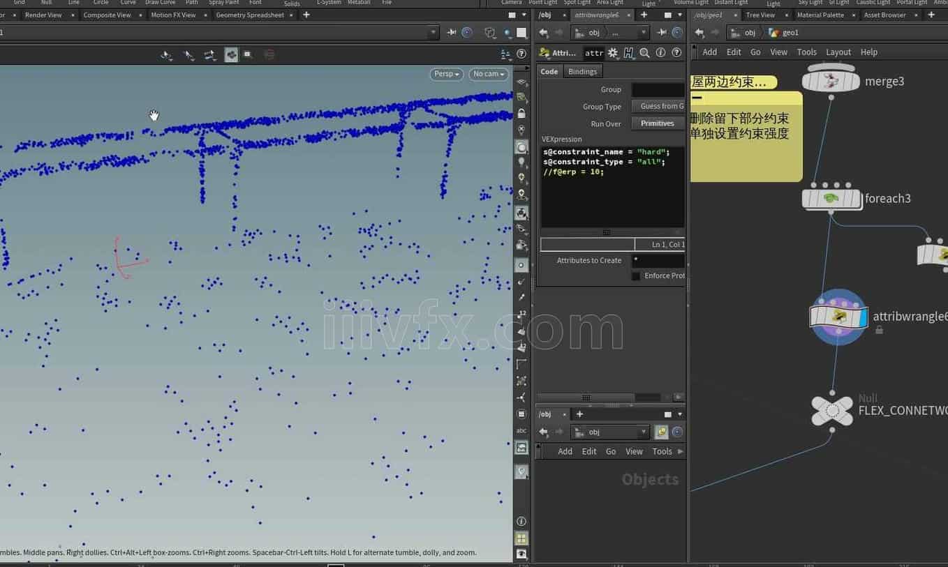Click into the VEXpression code editor

point(613,187)
